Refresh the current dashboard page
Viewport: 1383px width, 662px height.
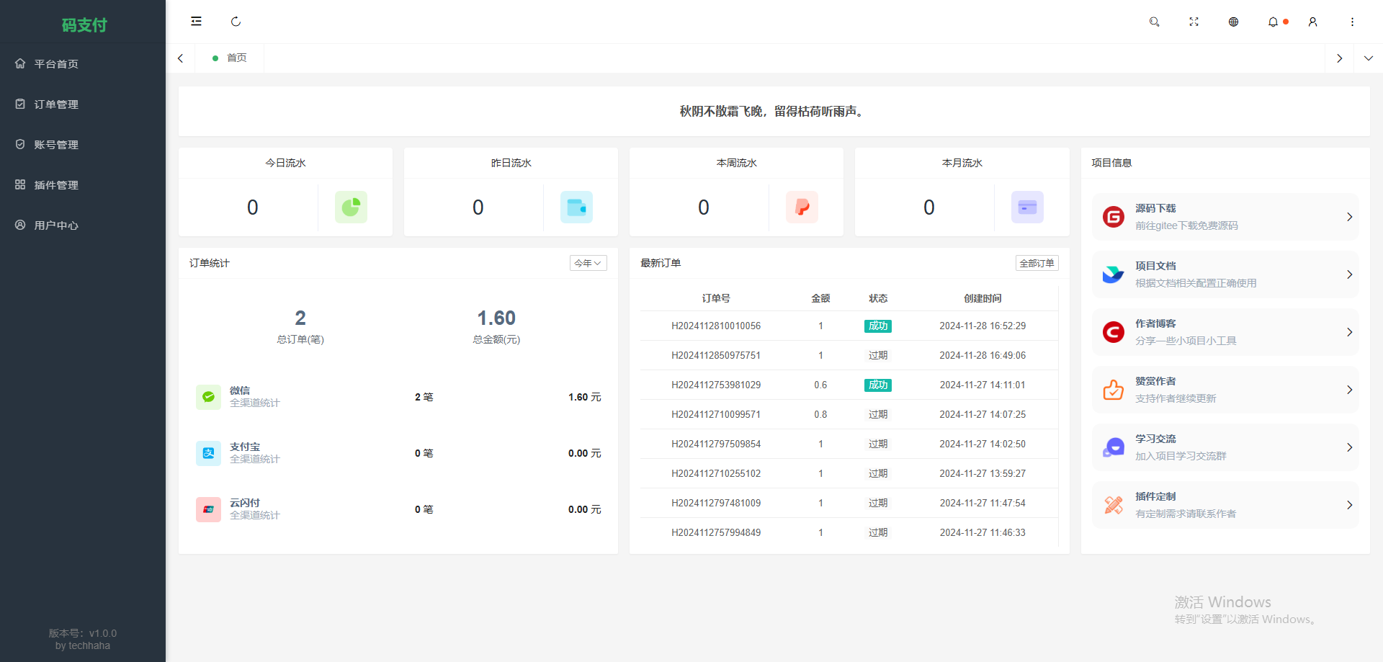[236, 21]
